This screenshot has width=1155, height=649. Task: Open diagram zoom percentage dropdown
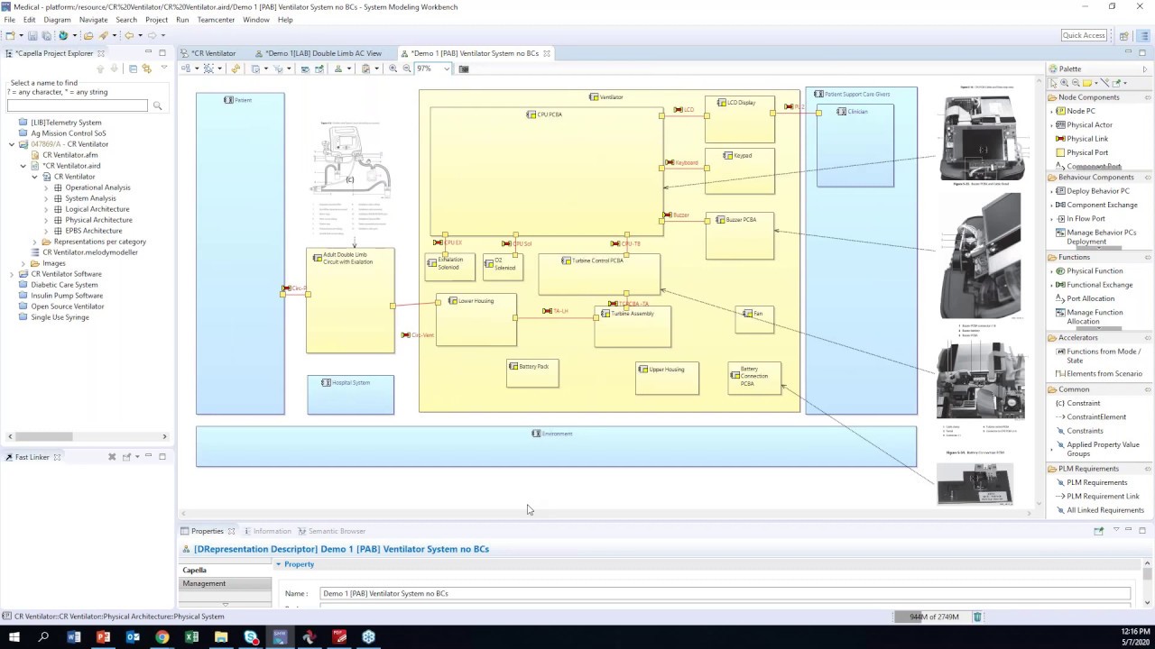[x=446, y=69]
